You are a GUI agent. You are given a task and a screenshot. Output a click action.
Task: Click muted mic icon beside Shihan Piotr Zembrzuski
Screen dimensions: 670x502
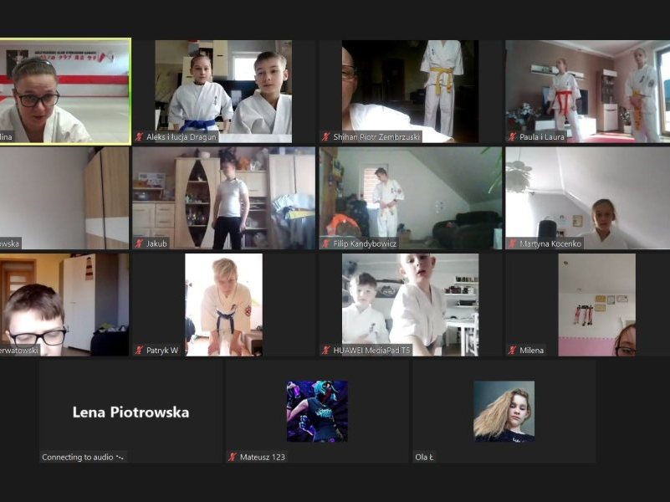(x=325, y=136)
